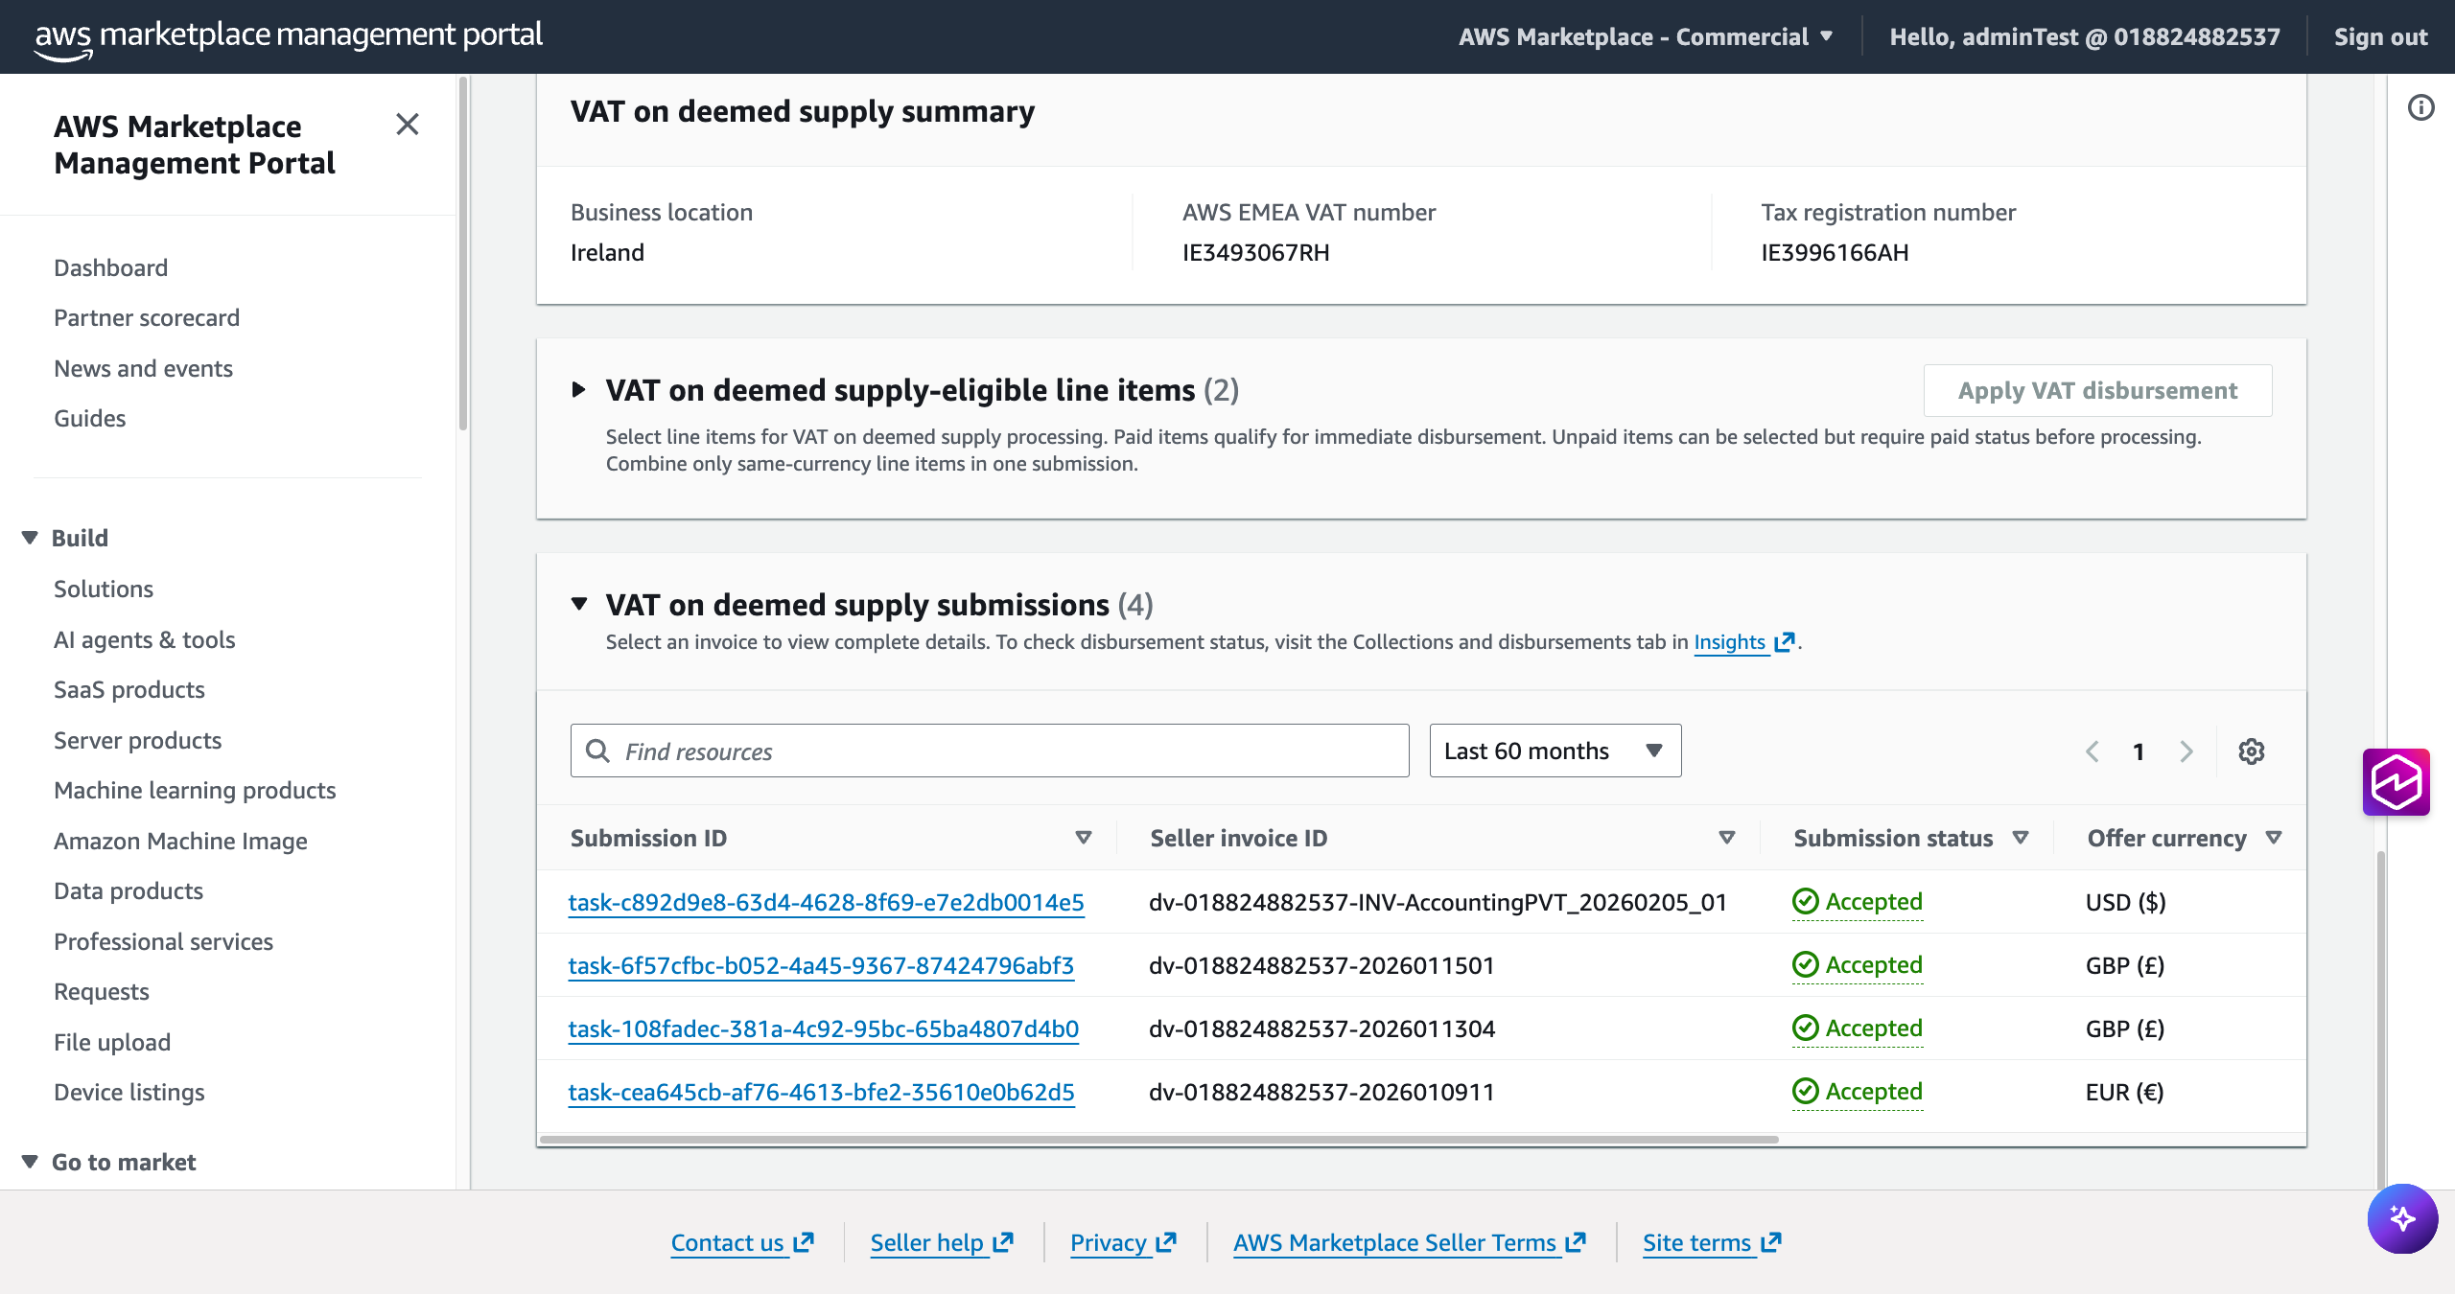
Task: Go to News and events
Action: [x=144, y=368]
